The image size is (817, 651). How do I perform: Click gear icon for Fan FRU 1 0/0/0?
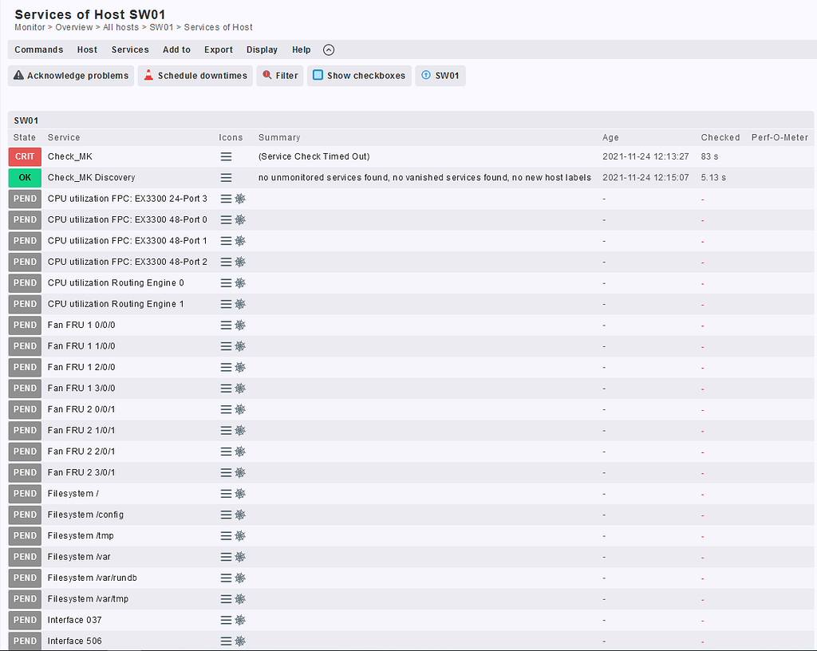[240, 325]
